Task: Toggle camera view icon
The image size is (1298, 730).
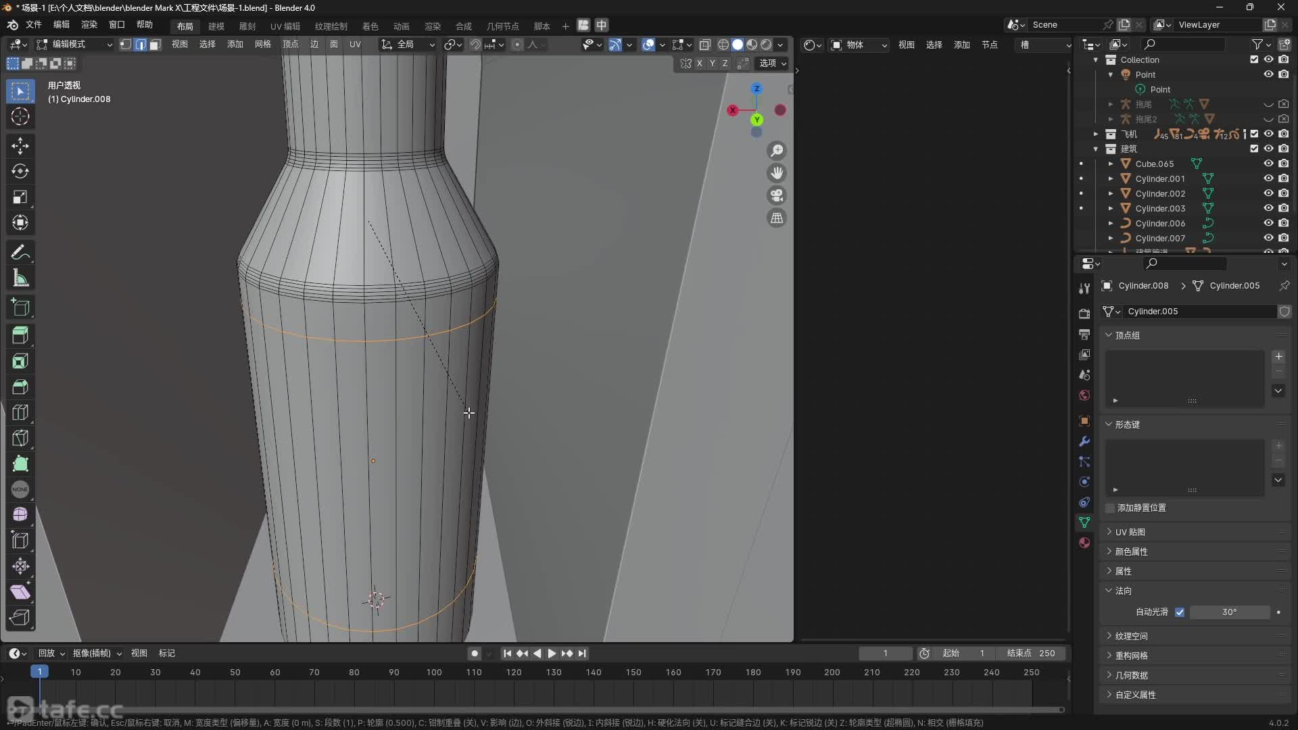Action: pyautogui.click(x=777, y=195)
